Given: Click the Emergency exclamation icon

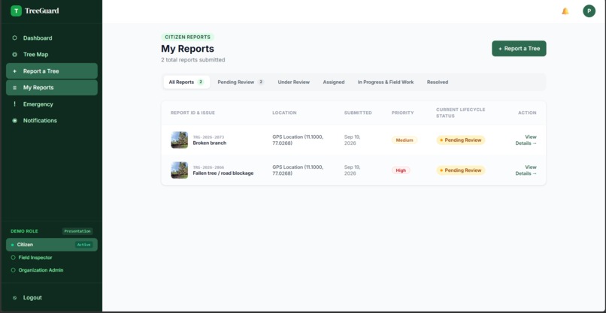Looking at the screenshot, I should tap(15, 104).
